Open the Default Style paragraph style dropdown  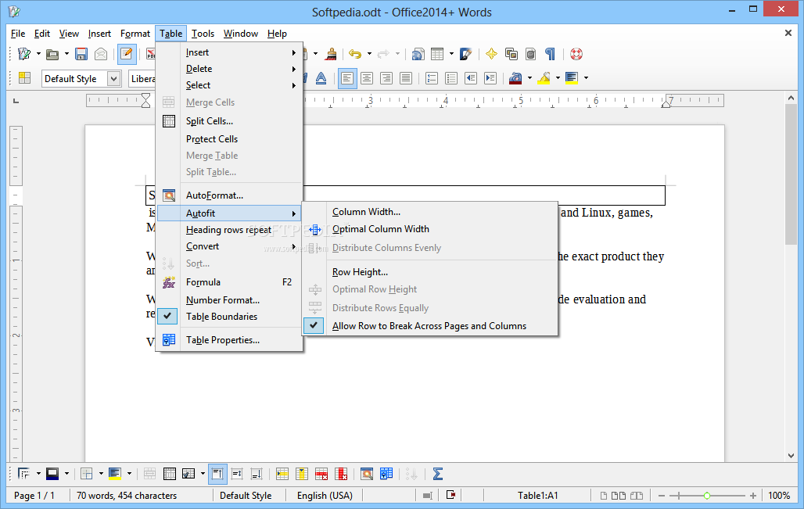[x=114, y=78]
